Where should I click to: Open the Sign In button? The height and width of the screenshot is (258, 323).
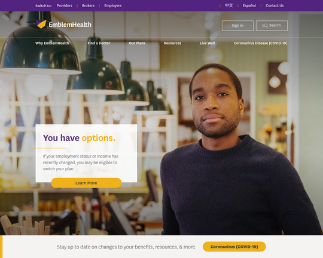(237, 26)
